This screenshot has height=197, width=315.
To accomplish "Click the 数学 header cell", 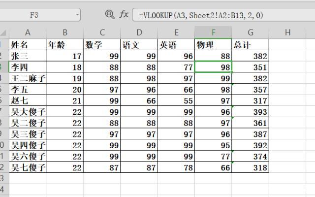I will point(102,44).
